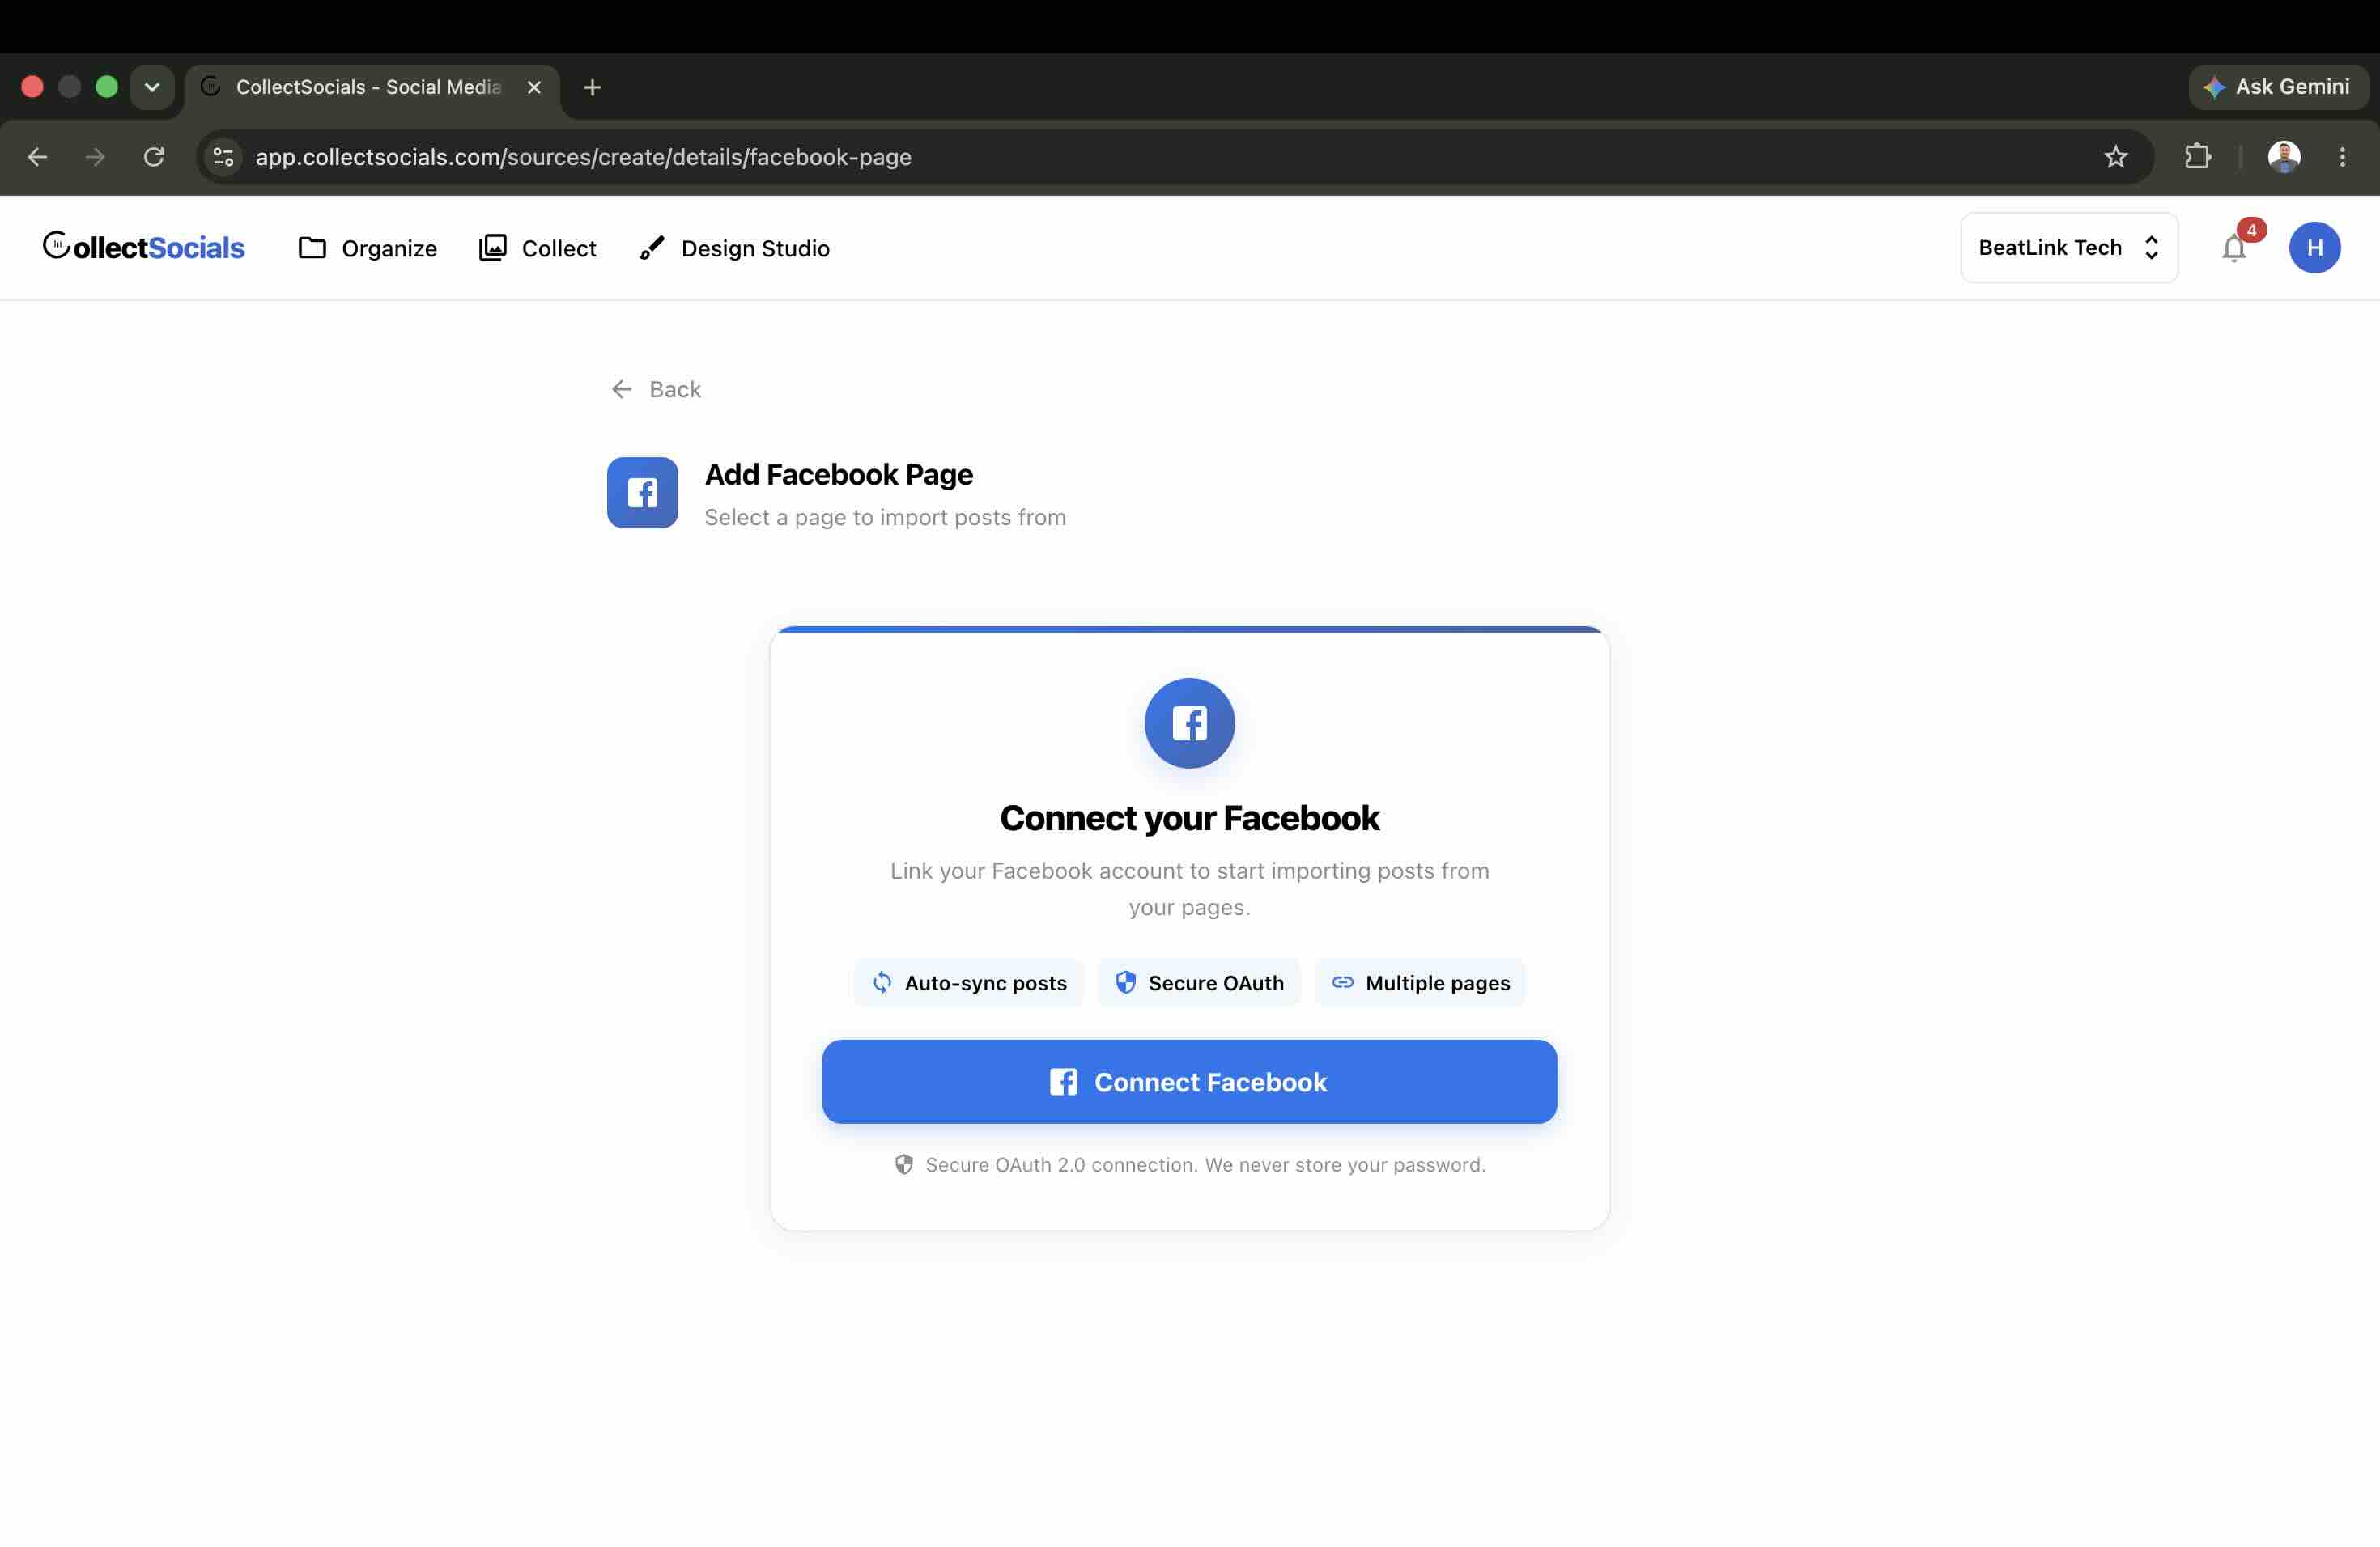The image size is (2380, 1547).
Task: Open the browser extensions menu
Action: [2197, 157]
